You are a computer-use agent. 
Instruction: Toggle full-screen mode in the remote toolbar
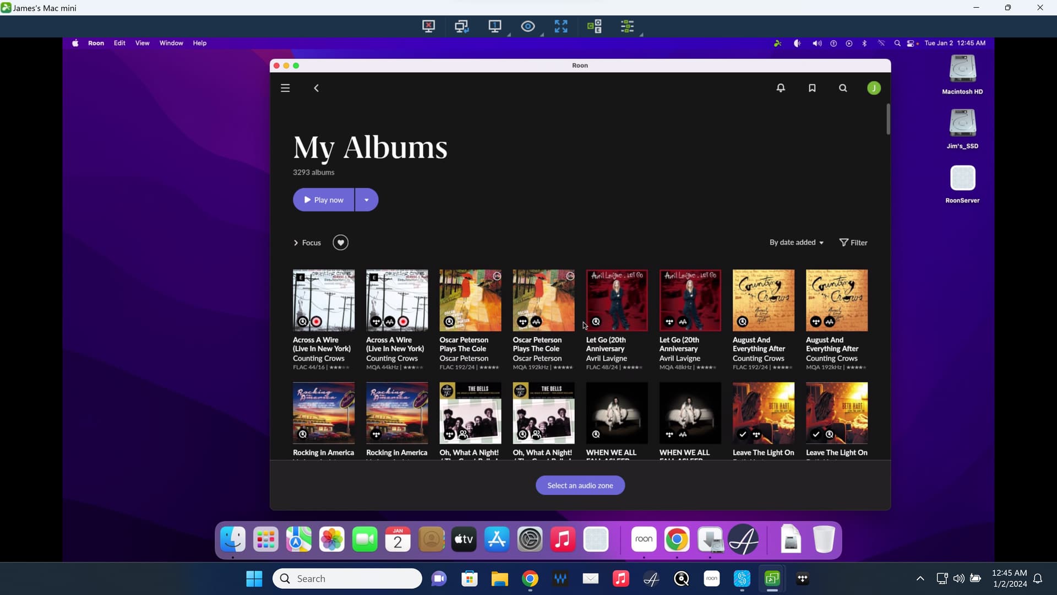[x=561, y=26]
